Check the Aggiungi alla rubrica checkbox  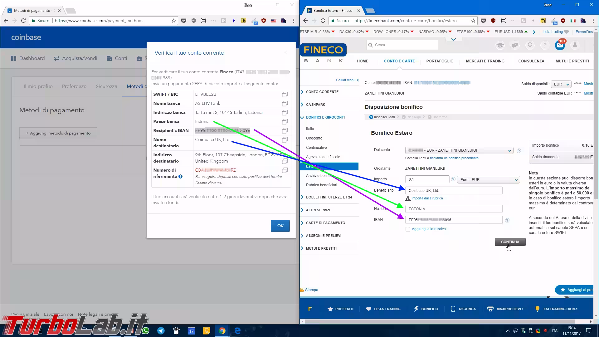408,229
